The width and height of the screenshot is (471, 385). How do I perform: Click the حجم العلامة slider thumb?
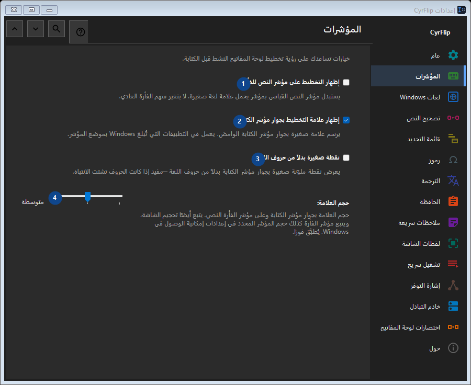coord(87,197)
